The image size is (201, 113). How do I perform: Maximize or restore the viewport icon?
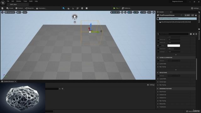pyautogui.click(x=154, y=12)
